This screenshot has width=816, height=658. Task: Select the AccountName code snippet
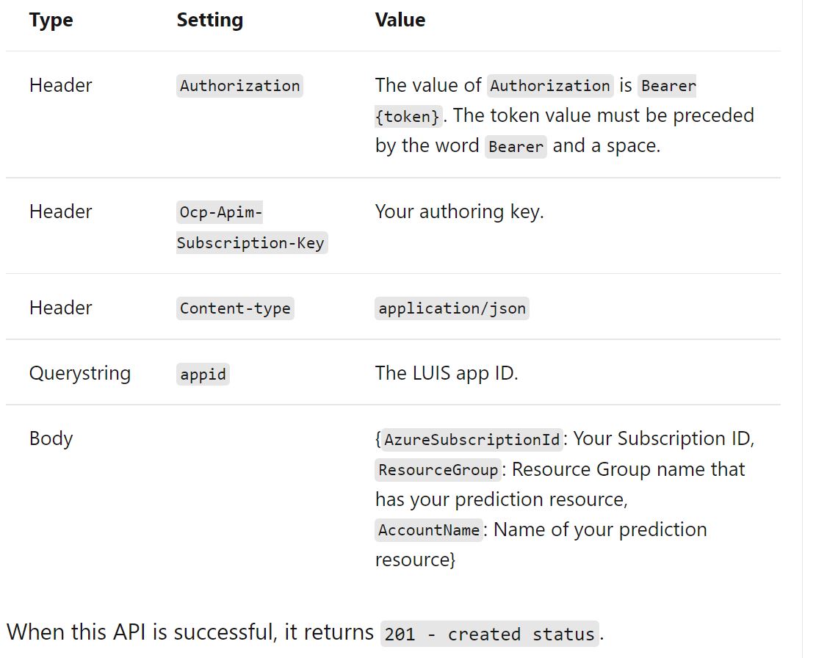(429, 530)
